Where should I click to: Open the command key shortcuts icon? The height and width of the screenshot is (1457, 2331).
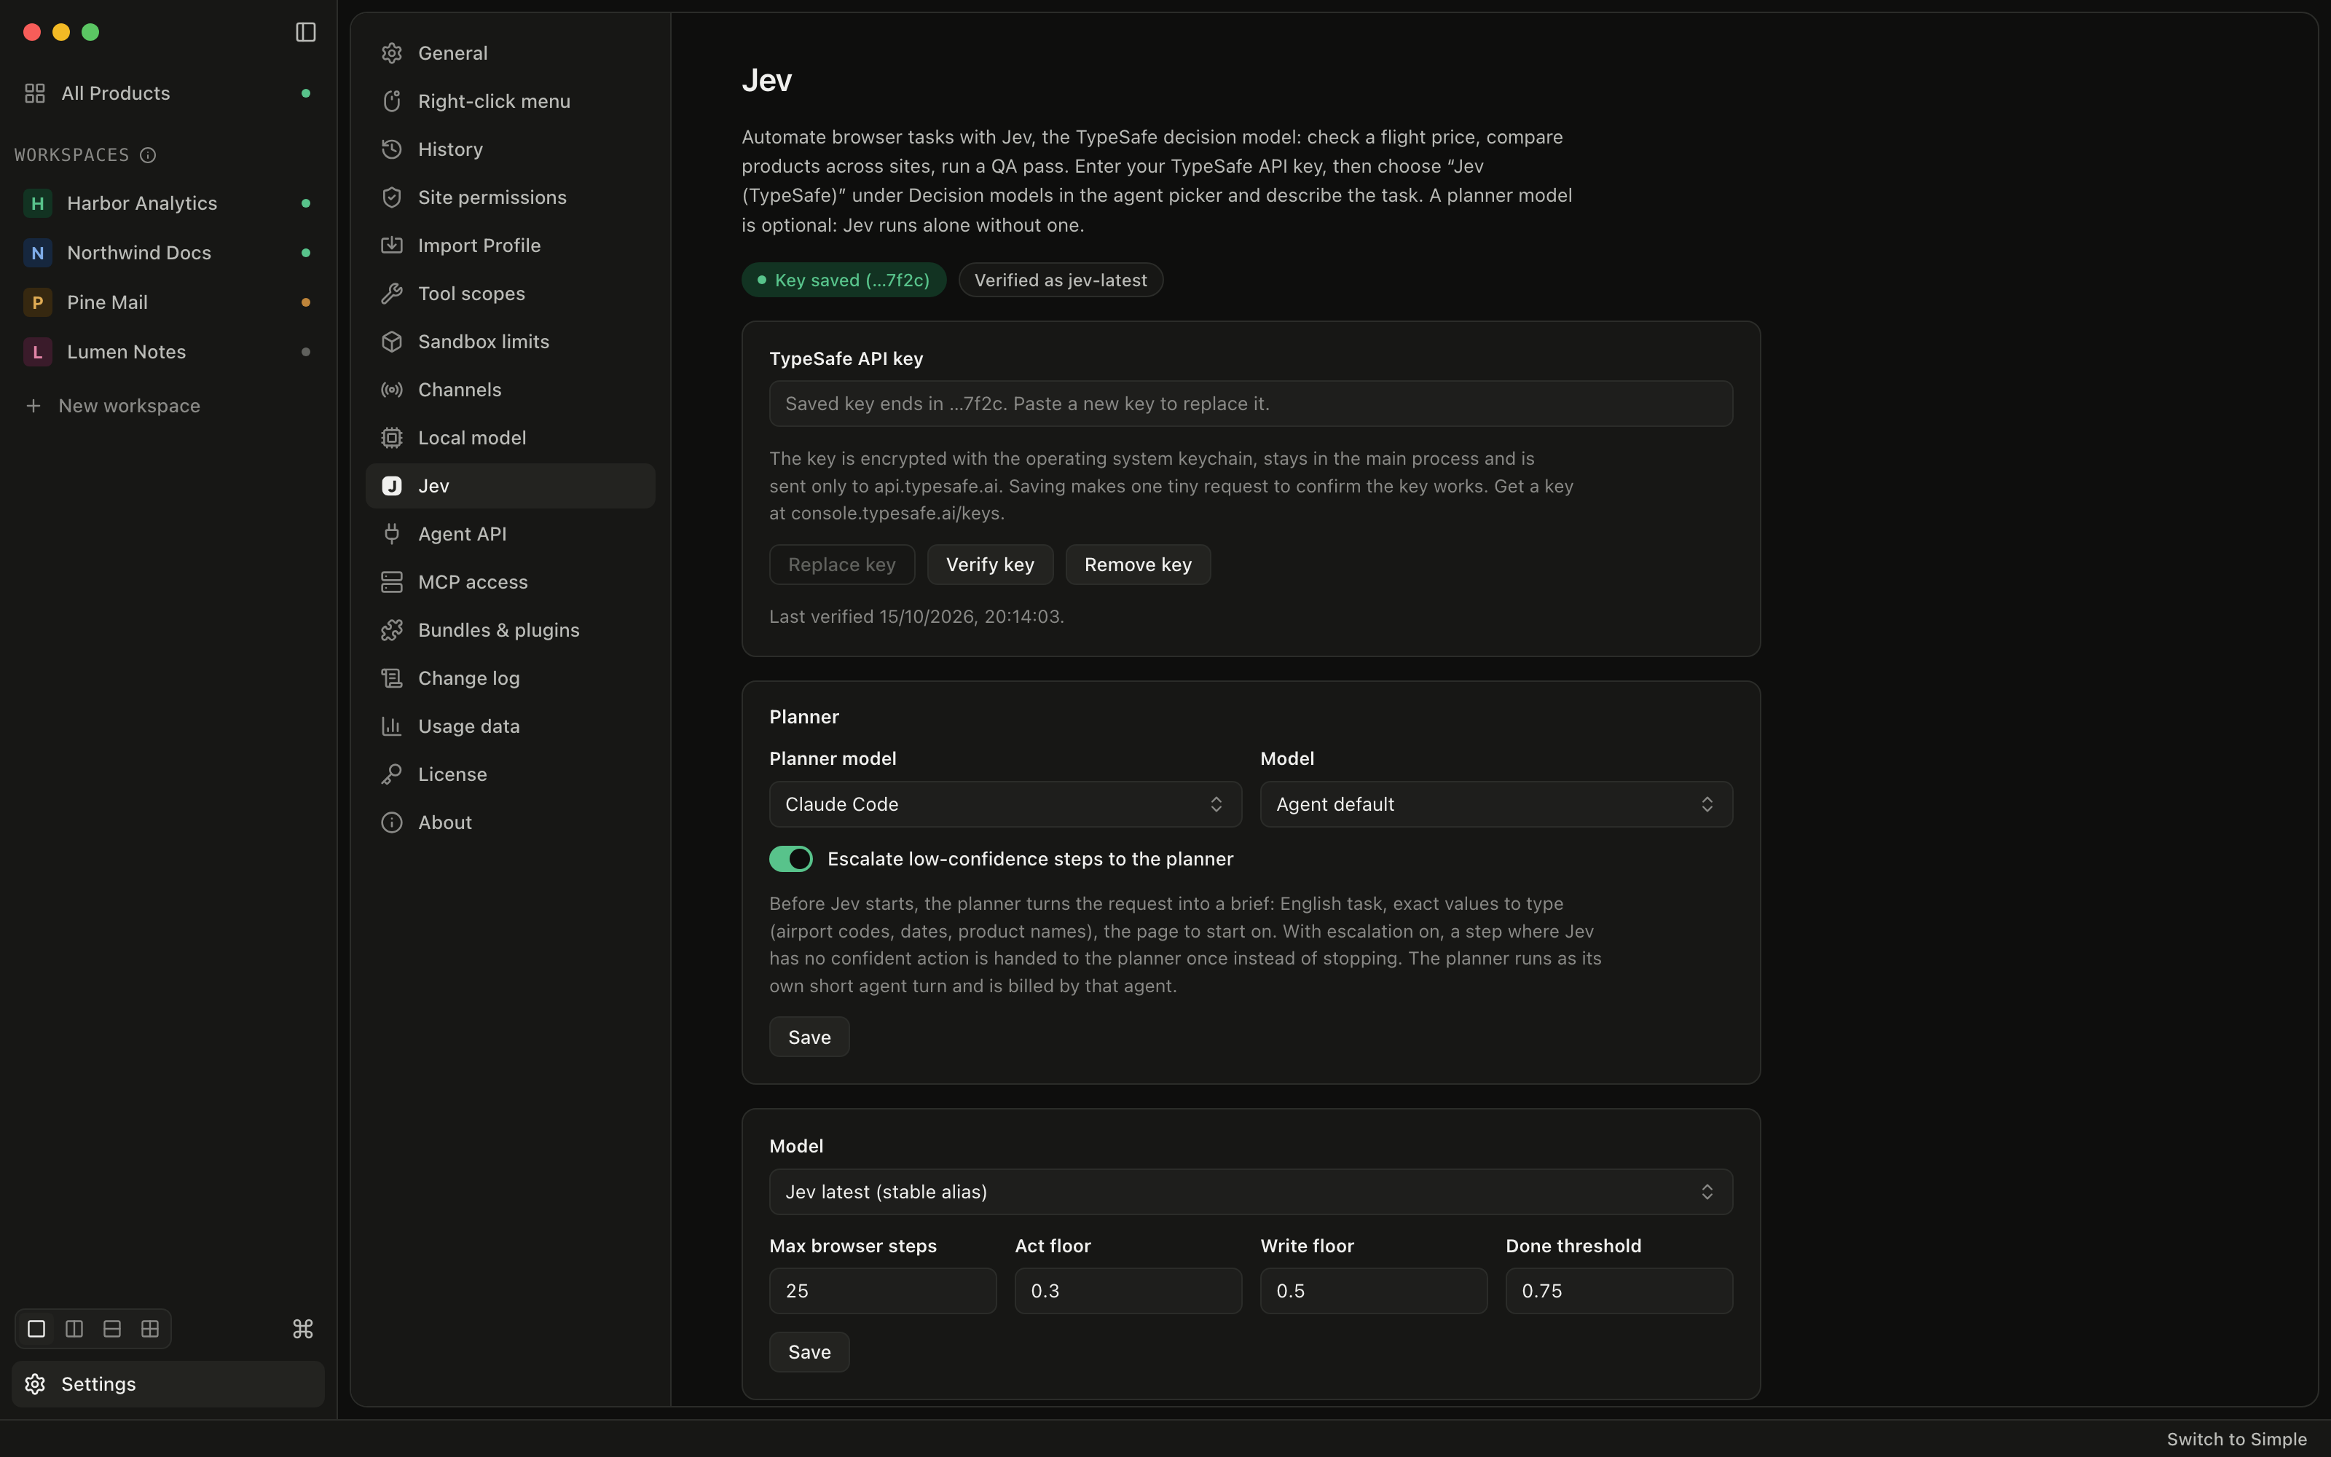coord(302,1329)
